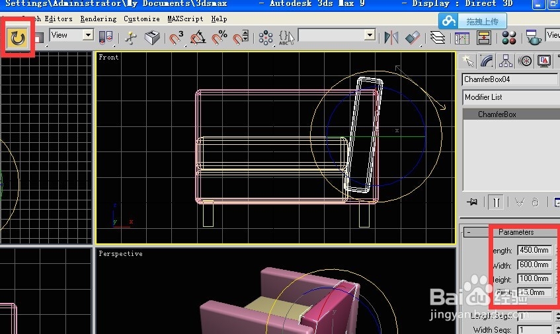
Task: Open the MAXScript menu
Action: click(185, 19)
